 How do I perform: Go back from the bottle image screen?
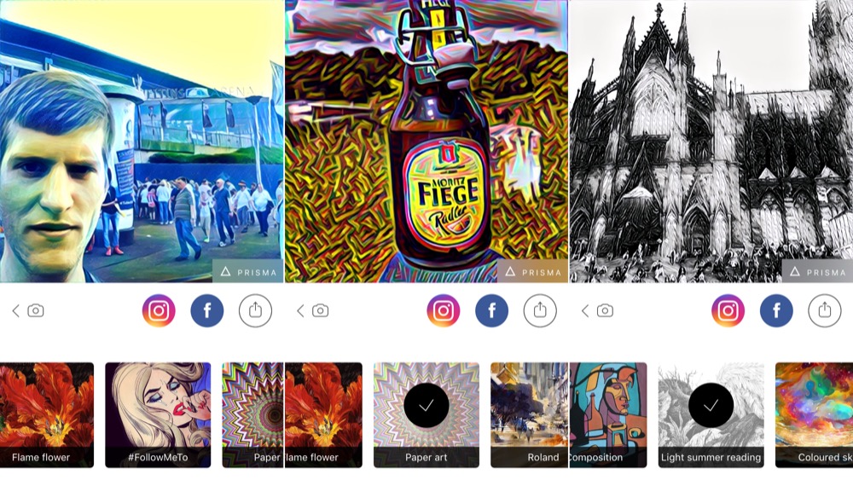[x=299, y=310]
